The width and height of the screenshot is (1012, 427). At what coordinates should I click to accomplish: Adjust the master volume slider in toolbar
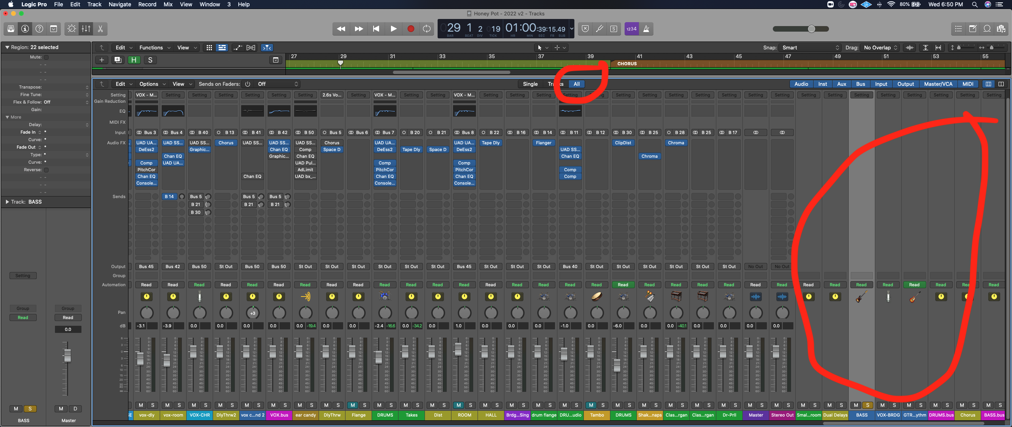tap(811, 29)
